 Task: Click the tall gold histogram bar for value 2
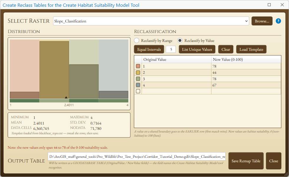[x=54, y=70]
